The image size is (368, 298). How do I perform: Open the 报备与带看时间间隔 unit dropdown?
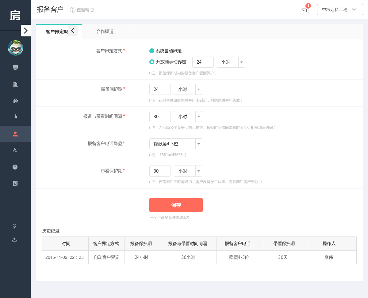point(188,117)
